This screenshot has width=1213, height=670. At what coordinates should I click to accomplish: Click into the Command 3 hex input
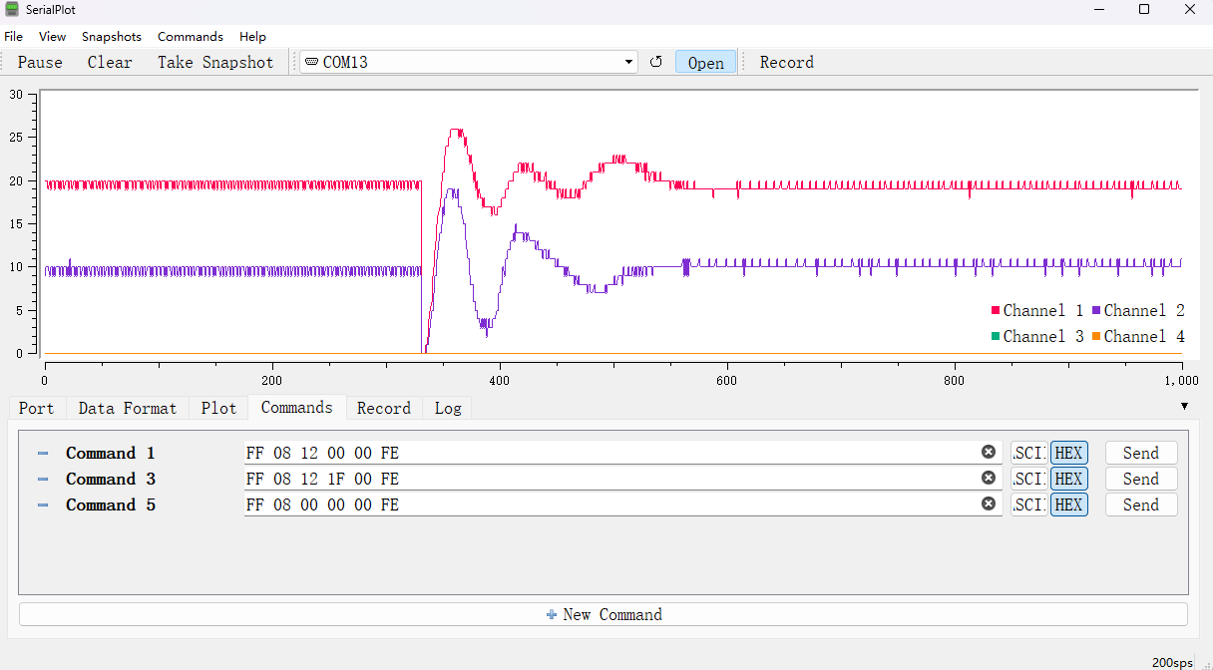608,479
